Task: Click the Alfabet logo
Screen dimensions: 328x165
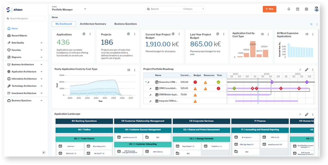Action: tap(14, 10)
